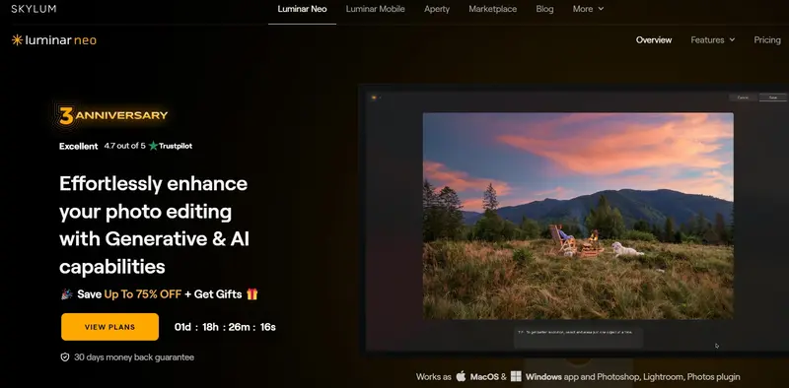Screen dimensions: 789x388
Task: Click the Save button in app preview
Action: [x=773, y=97]
